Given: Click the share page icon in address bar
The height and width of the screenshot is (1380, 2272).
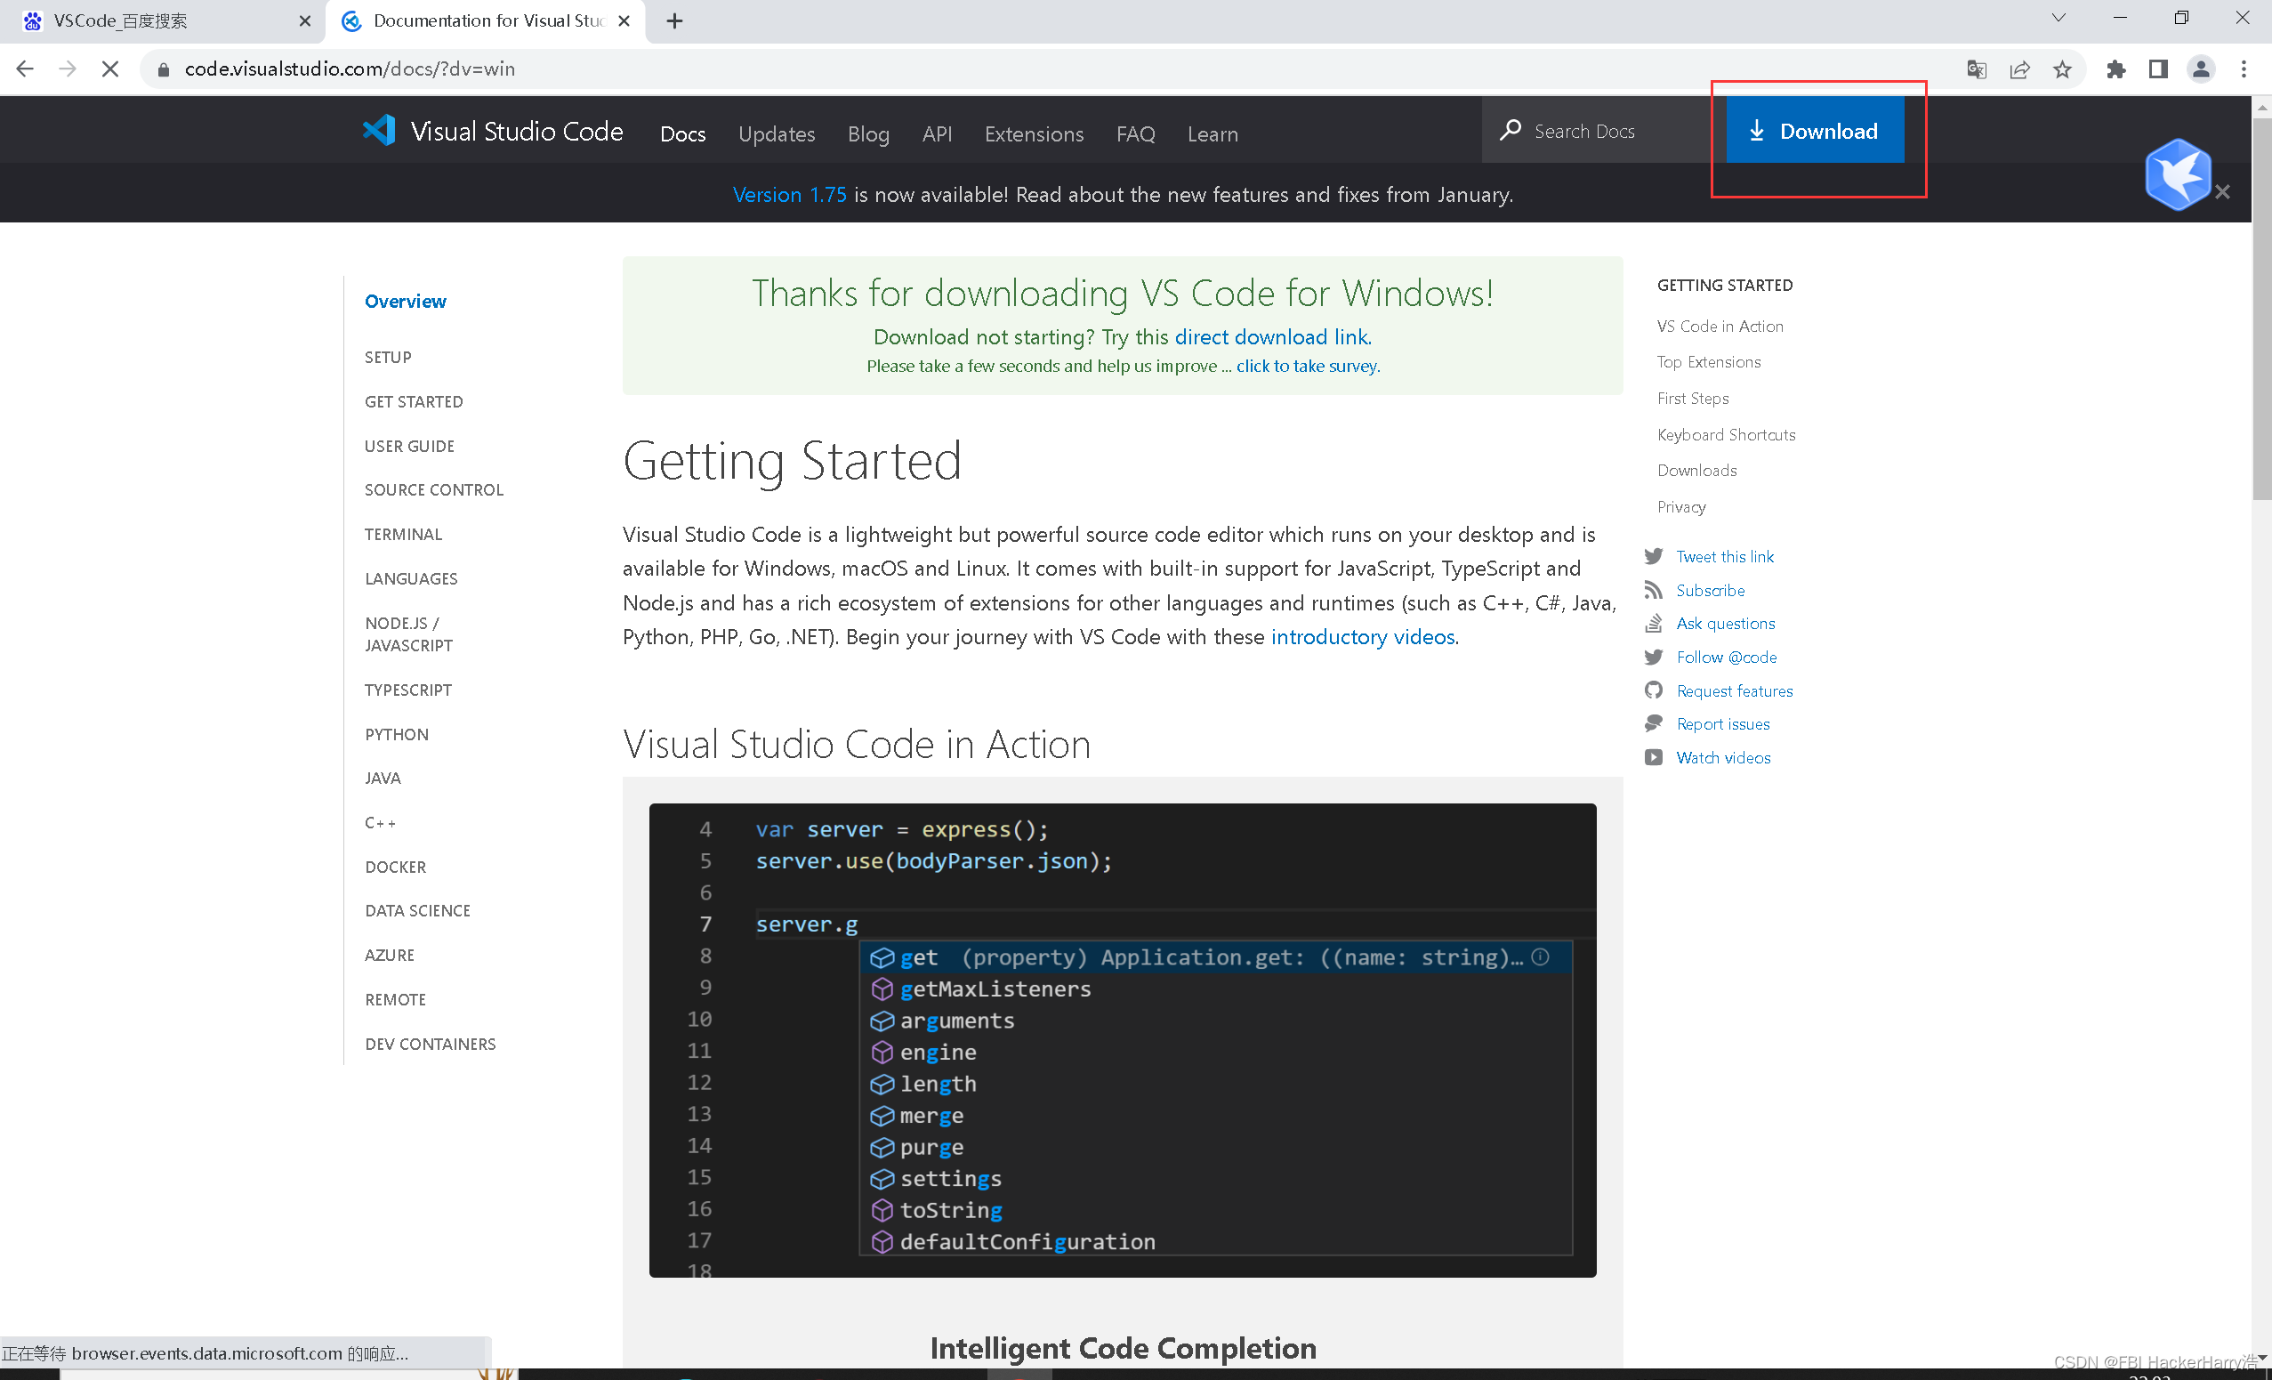Looking at the screenshot, I should point(2019,69).
